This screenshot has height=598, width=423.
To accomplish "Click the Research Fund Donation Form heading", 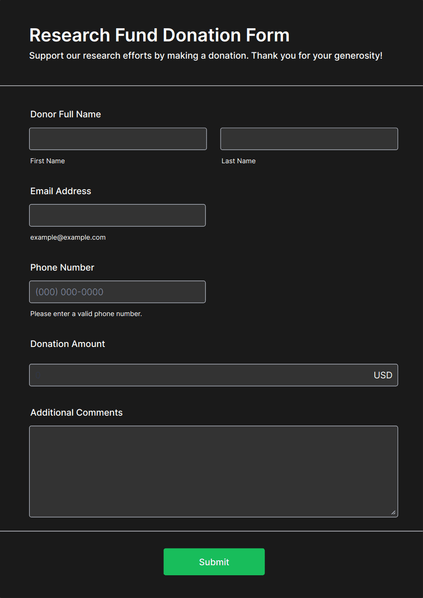I will point(159,35).
